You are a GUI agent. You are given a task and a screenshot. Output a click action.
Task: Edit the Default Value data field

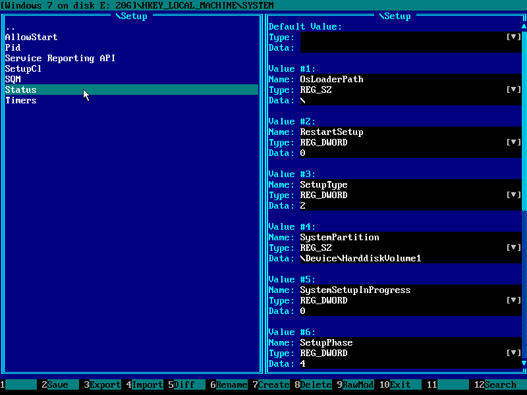point(410,47)
